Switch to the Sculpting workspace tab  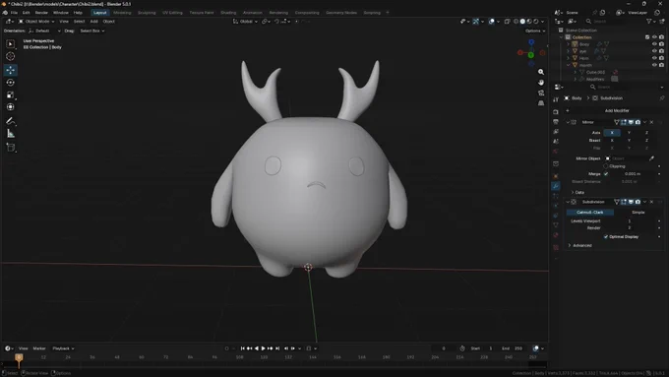[x=147, y=13]
